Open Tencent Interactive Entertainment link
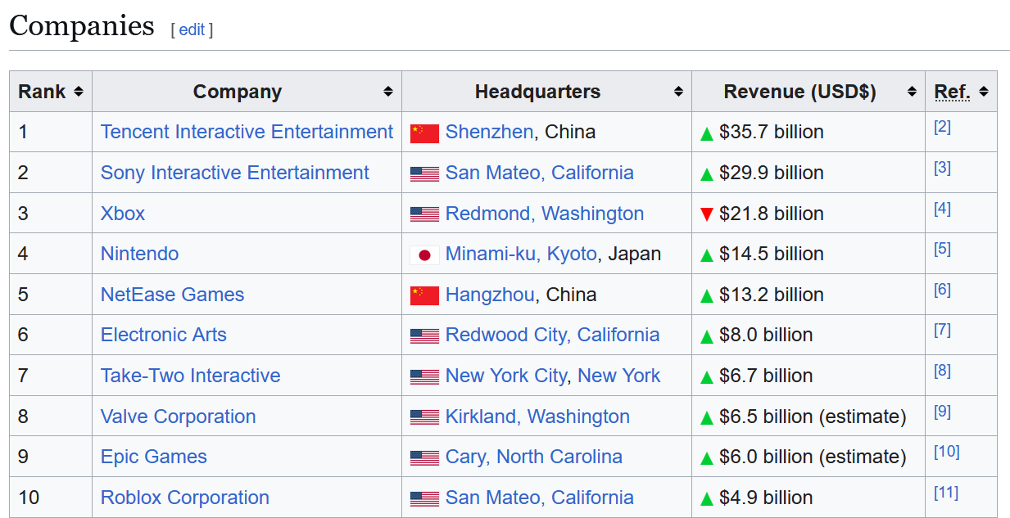Viewport: 1010px width, 518px height. click(247, 132)
